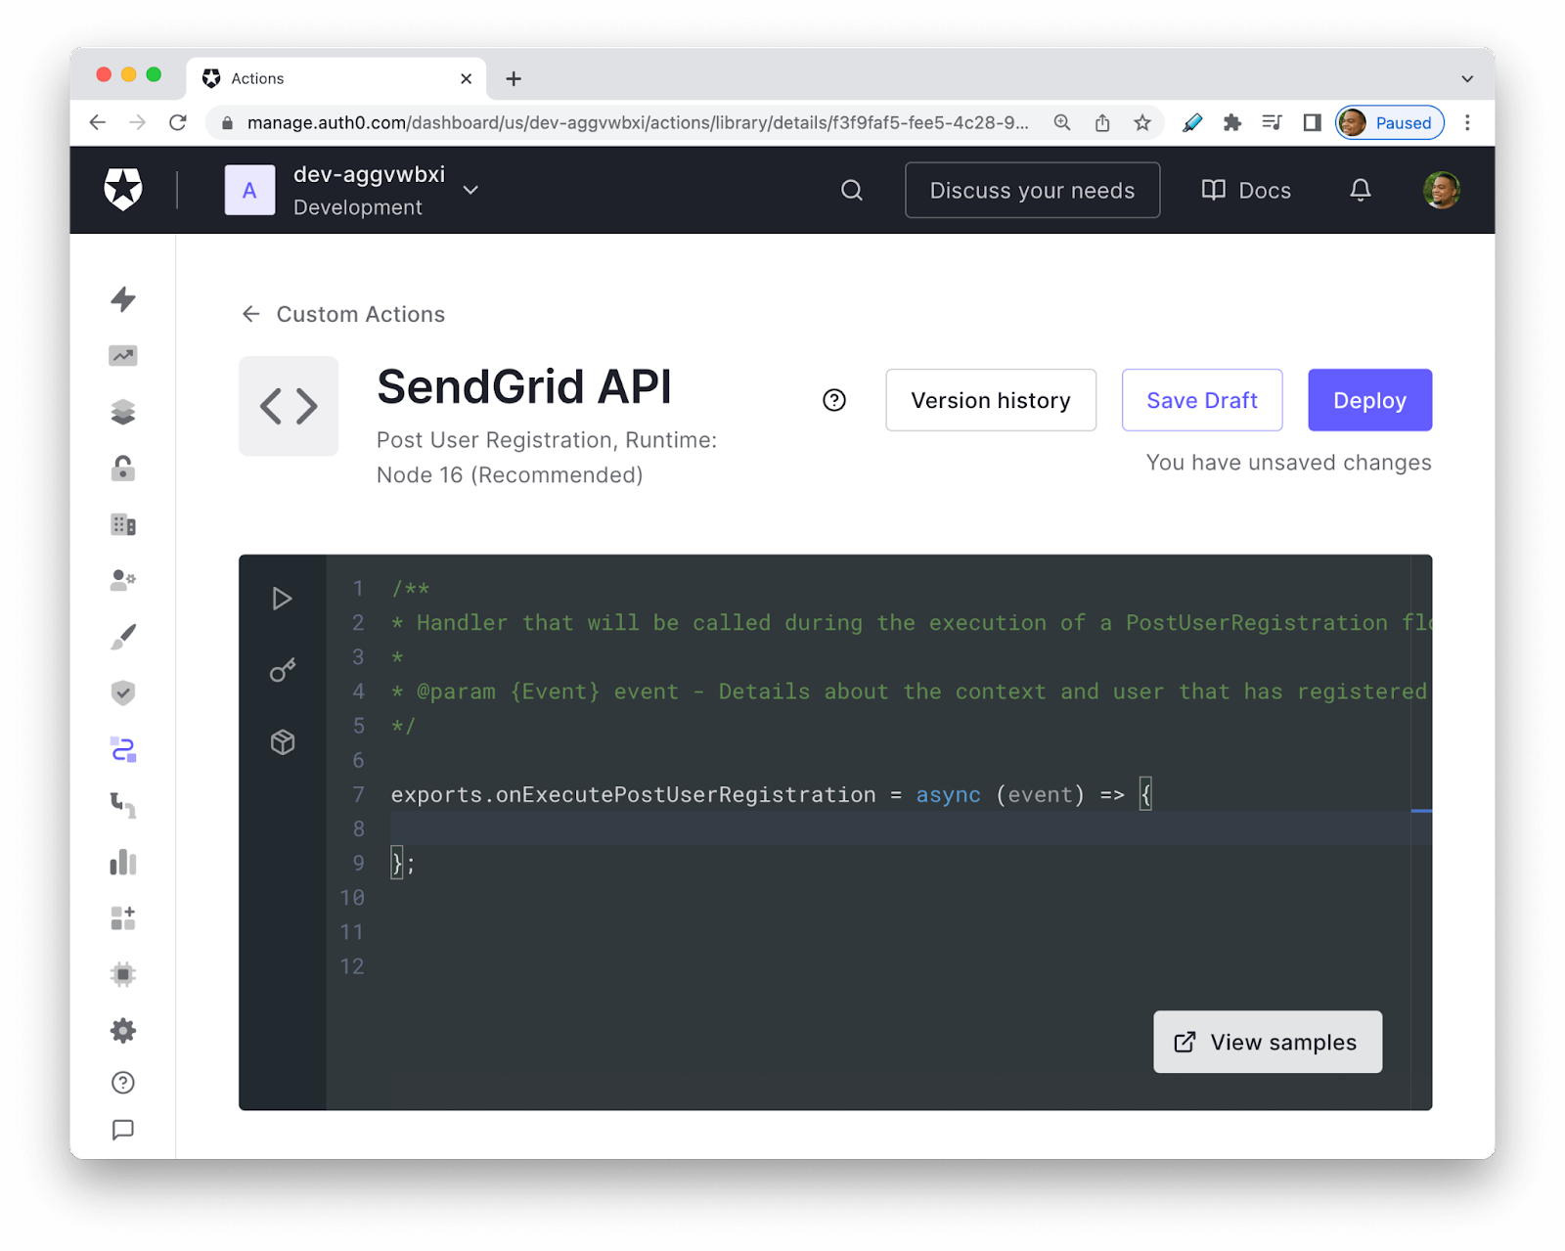Open the User Management person icon
Image resolution: width=1565 pixels, height=1251 pixels.
click(123, 581)
